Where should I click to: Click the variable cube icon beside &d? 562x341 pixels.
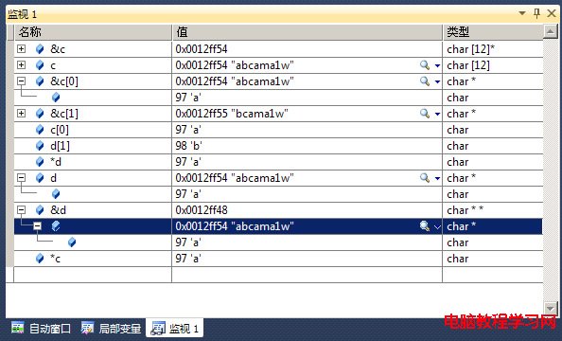[x=40, y=210]
